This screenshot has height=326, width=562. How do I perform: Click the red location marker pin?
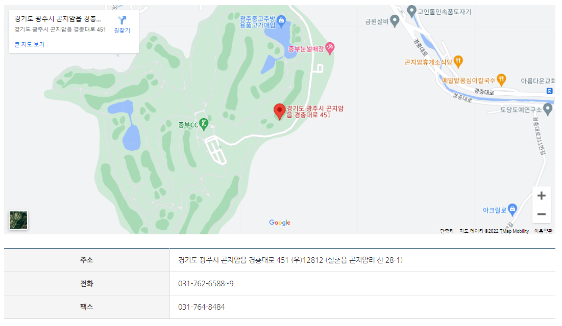pos(280,112)
